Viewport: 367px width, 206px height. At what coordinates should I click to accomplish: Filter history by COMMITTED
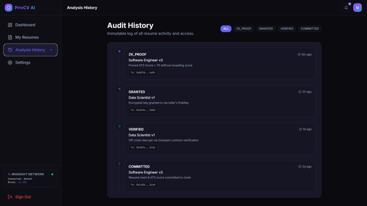pyautogui.click(x=310, y=29)
